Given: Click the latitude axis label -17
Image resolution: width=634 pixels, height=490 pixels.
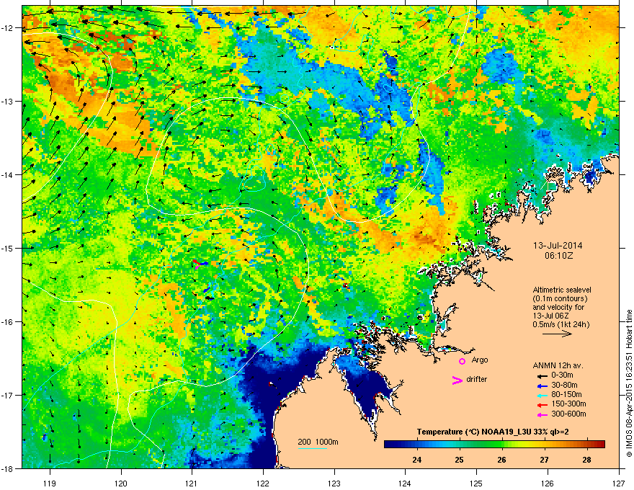Looking at the screenshot, I should pyautogui.click(x=8, y=396).
